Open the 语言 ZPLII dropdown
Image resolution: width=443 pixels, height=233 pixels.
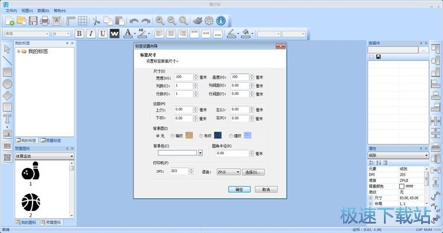click(228, 172)
